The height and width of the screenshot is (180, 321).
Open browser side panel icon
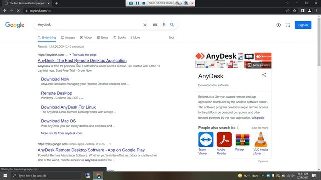pyautogui.click(x=303, y=11)
